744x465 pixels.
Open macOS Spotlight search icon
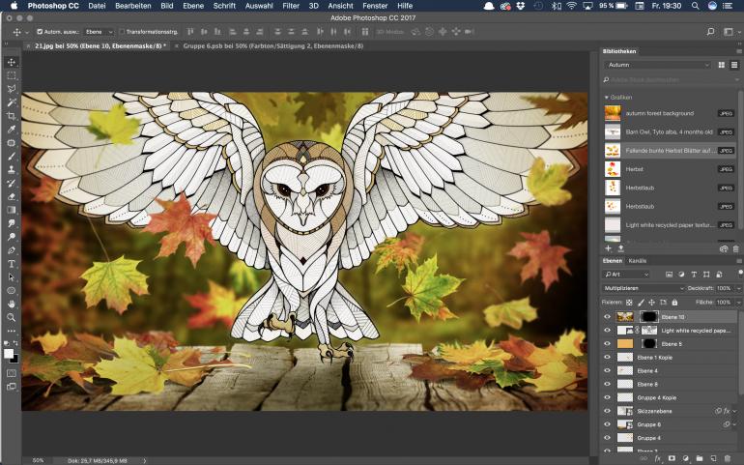pos(695,6)
